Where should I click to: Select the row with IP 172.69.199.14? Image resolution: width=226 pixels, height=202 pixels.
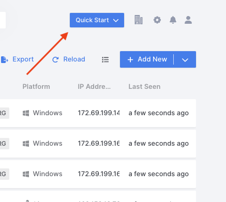click(98, 113)
